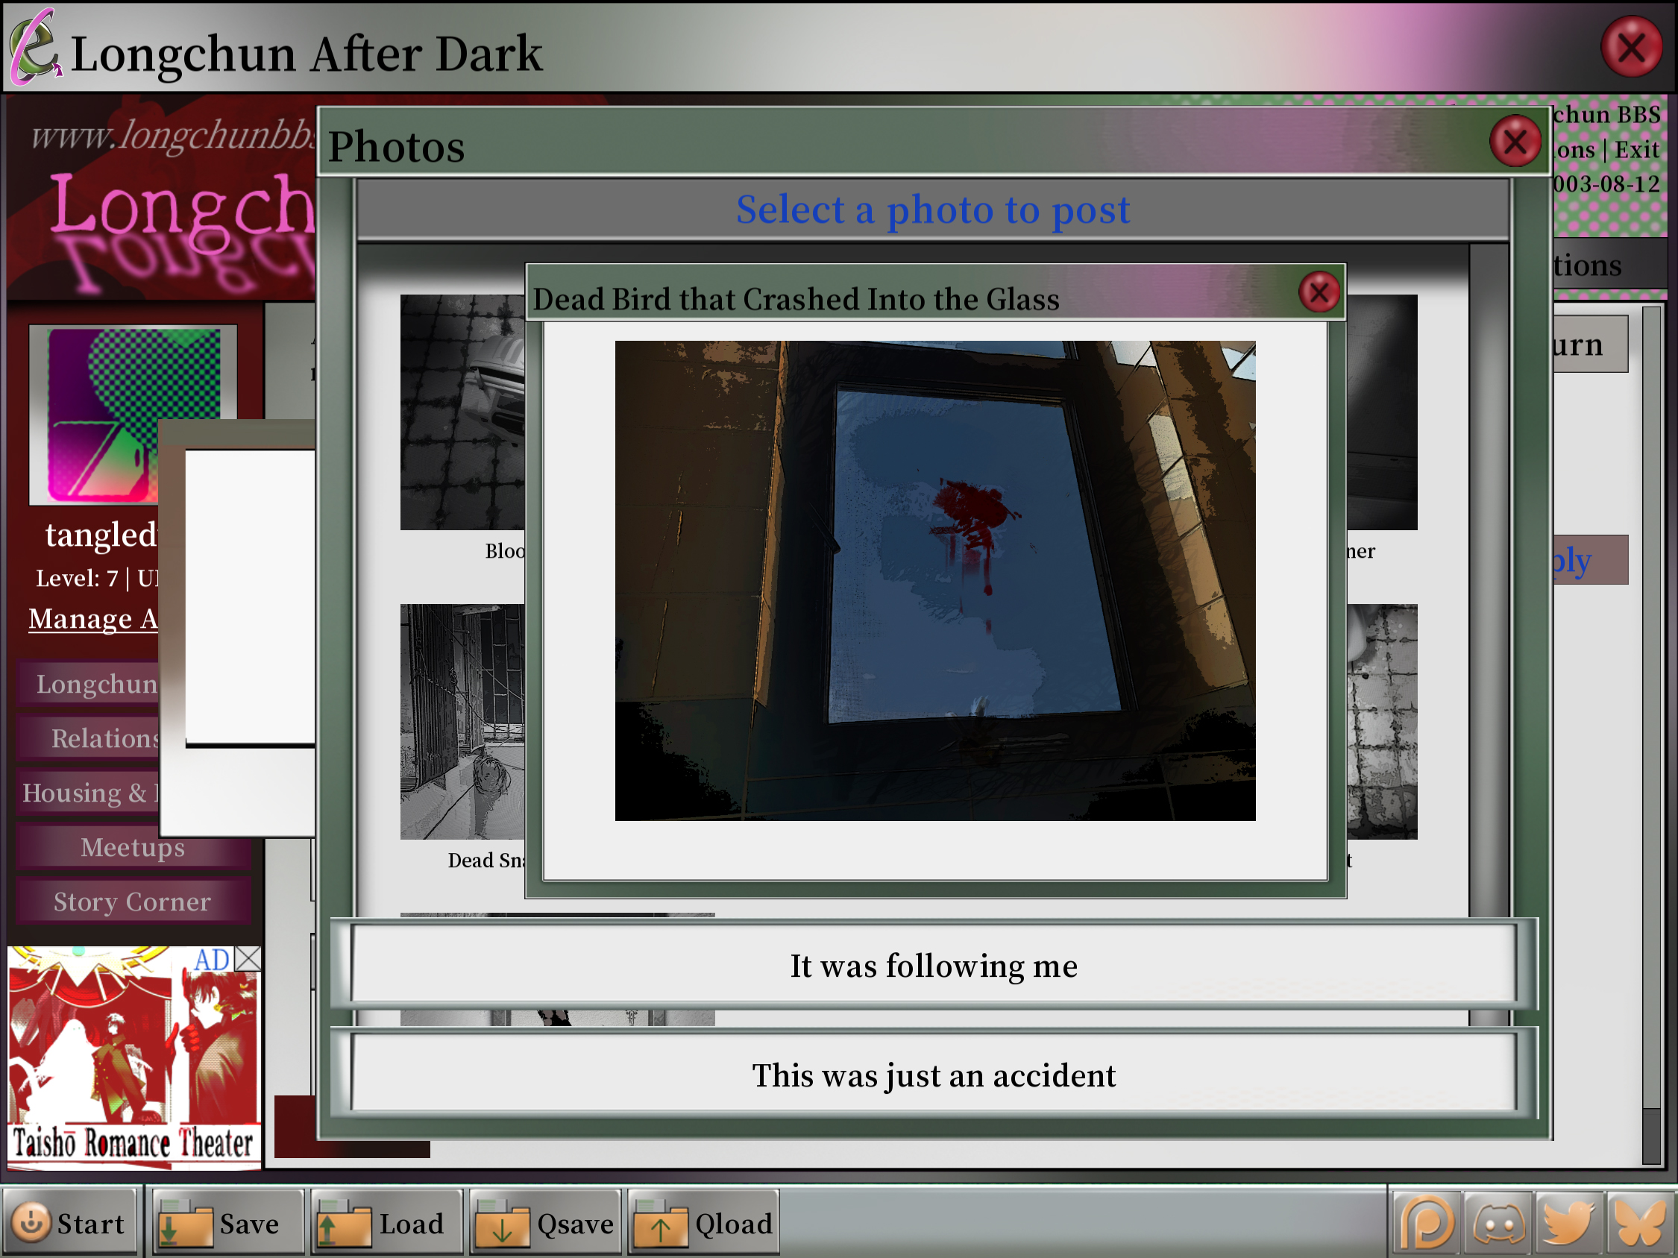The width and height of the screenshot is (1678, 1258).
Task: Close the Dead Bird photo popup
Action: (1319, 292)
